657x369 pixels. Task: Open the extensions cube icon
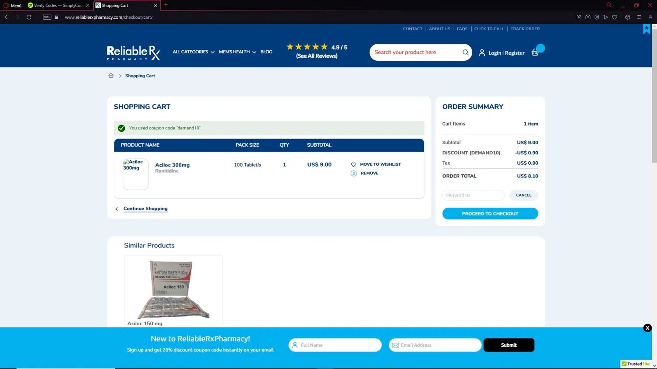628,17
